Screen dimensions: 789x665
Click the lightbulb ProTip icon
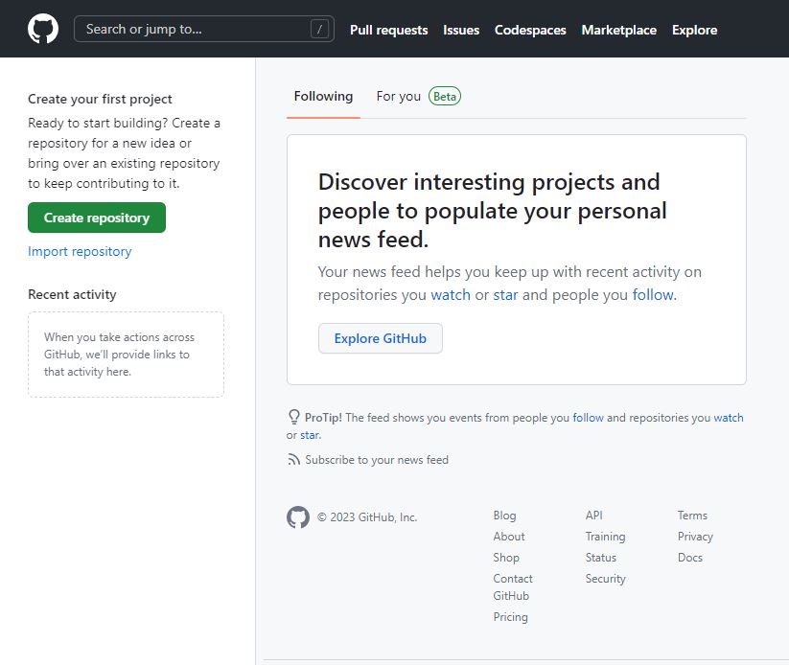[x=294, y=417]
